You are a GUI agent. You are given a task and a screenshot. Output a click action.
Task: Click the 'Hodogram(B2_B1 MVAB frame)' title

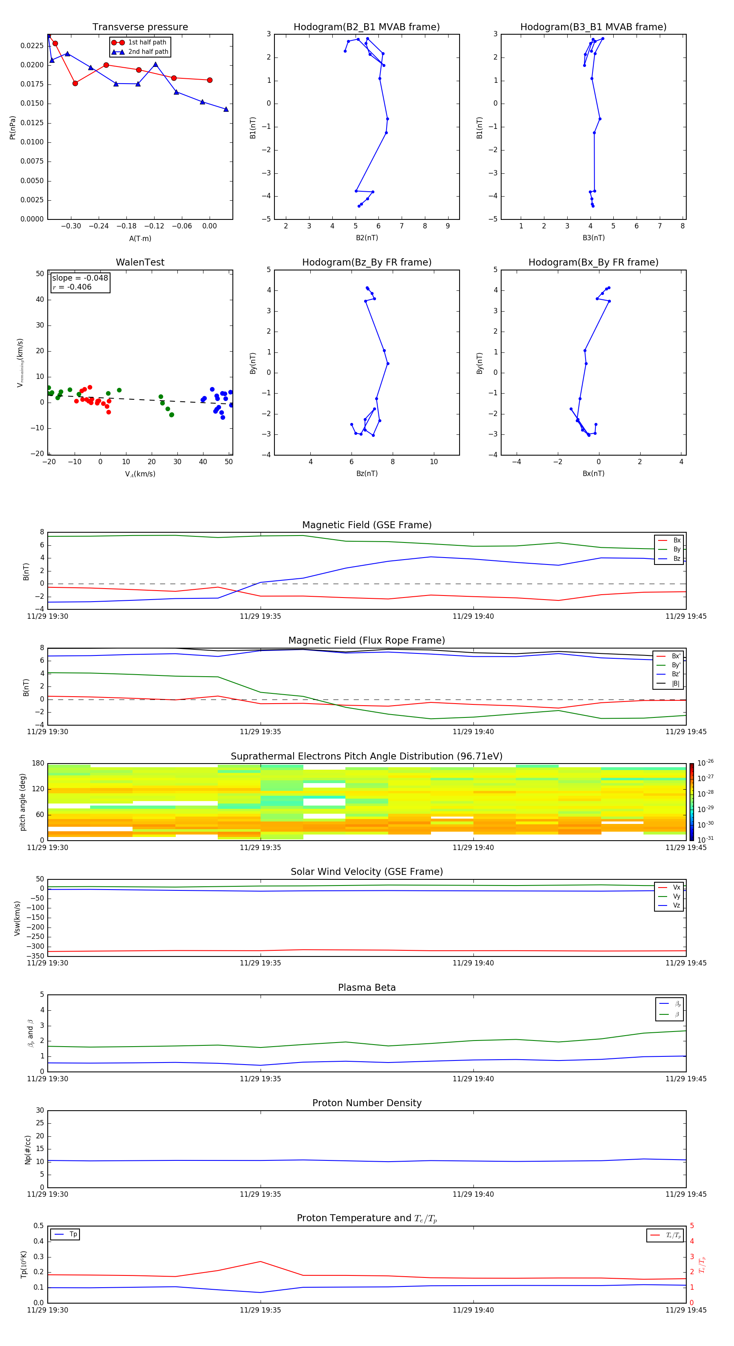pos(367,27)
